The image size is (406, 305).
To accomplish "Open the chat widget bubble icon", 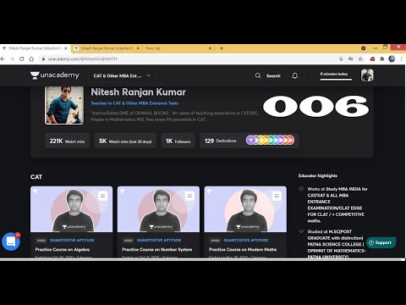I will [11, 241].
